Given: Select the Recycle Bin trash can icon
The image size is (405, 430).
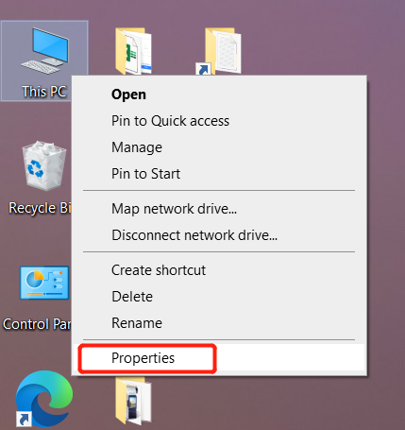Looking at the screenshot, I should pyautogui.click(x=44, y=165).
